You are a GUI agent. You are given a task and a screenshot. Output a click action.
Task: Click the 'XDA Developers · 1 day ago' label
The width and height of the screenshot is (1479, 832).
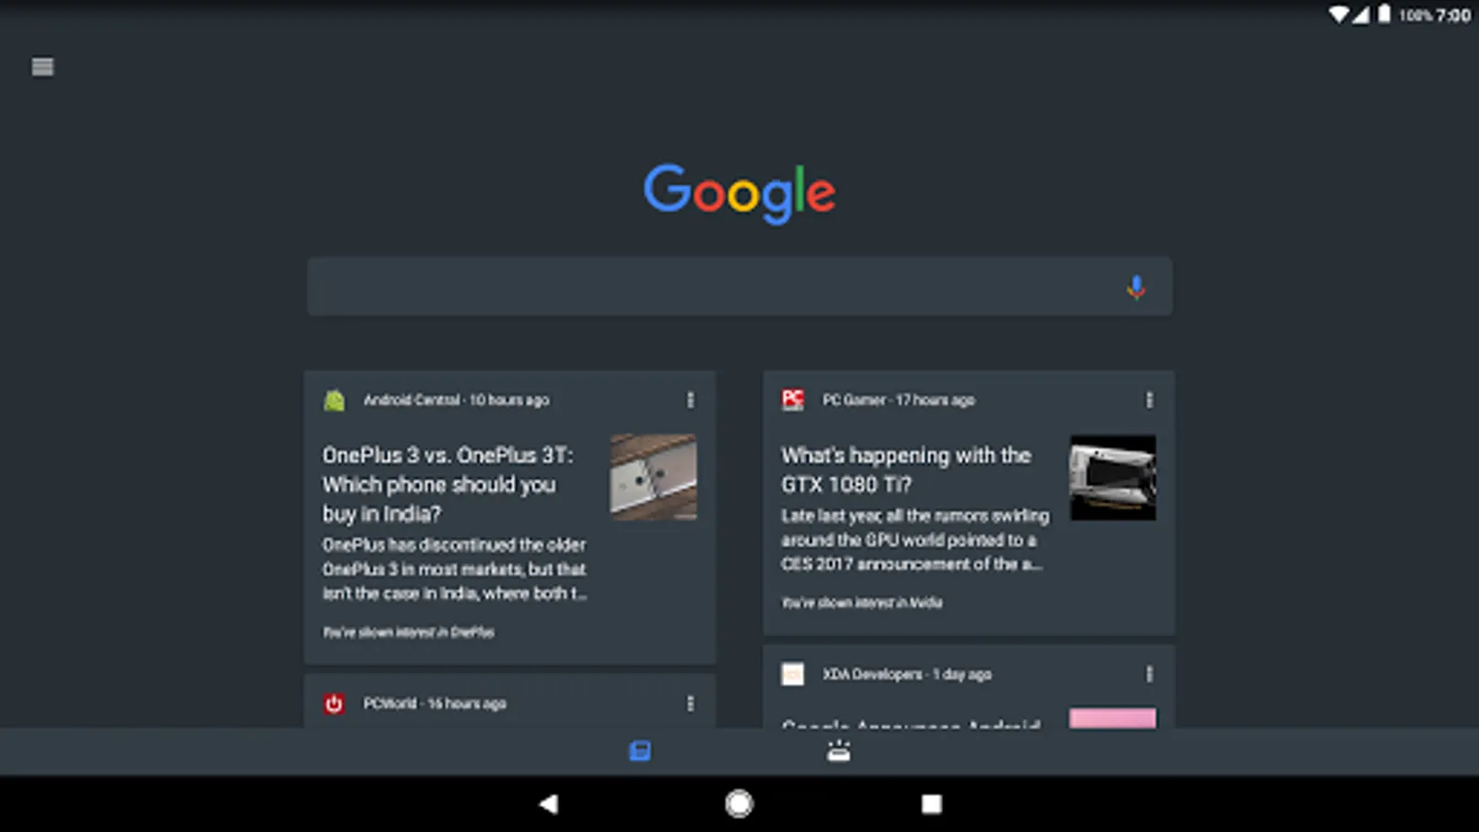907,674
